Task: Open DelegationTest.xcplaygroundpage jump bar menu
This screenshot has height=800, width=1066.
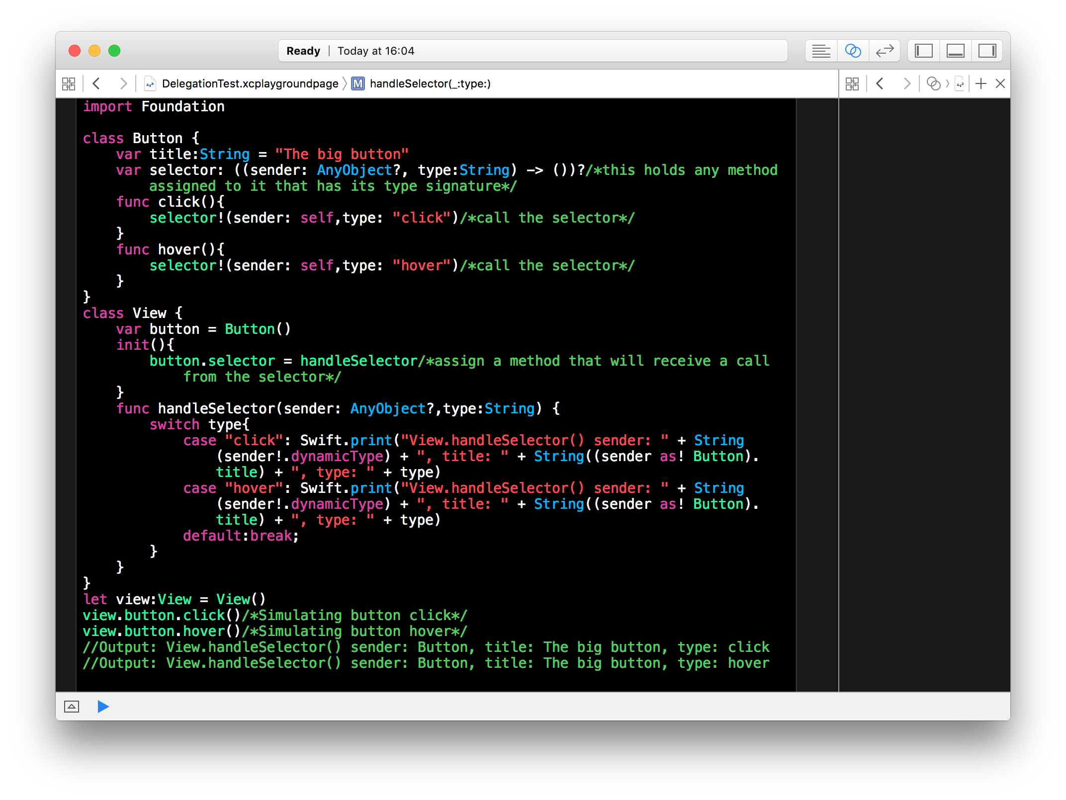Action: click(250, 83)
